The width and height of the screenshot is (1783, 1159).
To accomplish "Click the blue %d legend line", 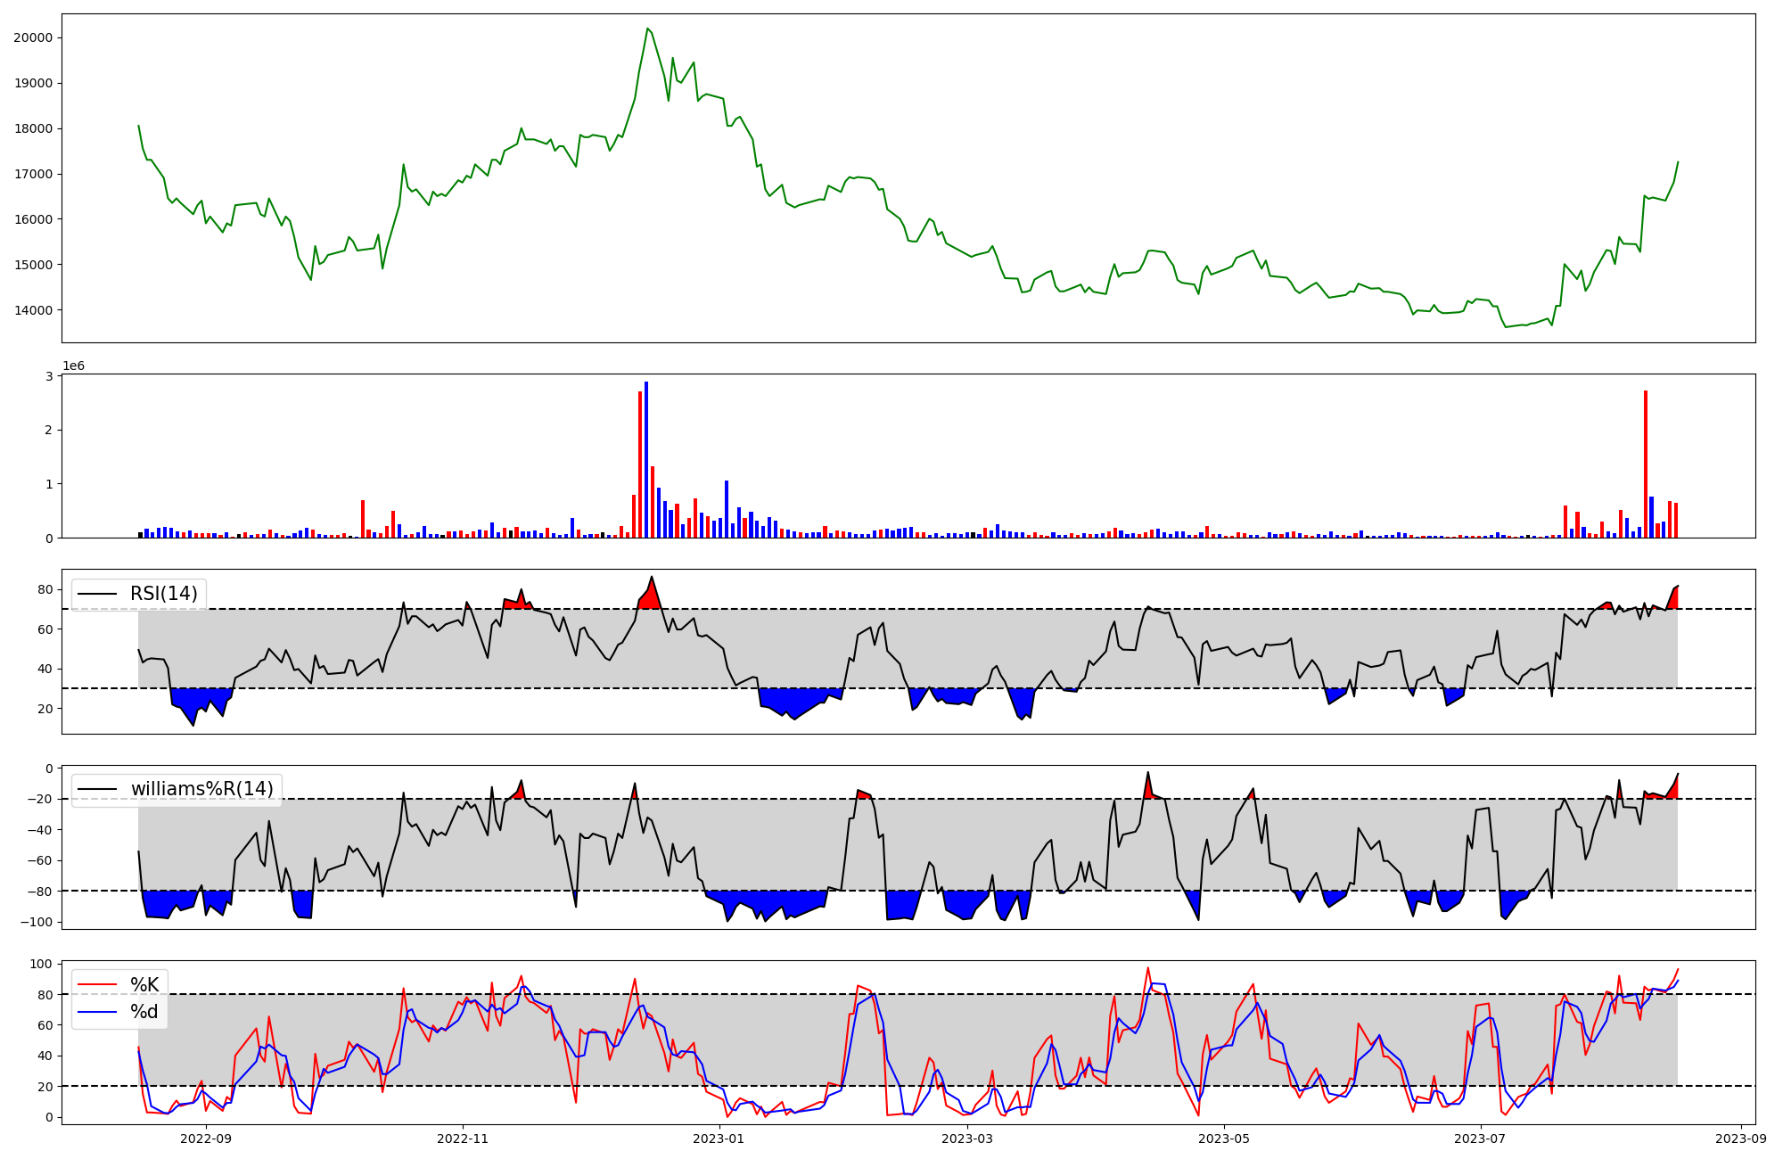I will click(x=97, y=1011).
